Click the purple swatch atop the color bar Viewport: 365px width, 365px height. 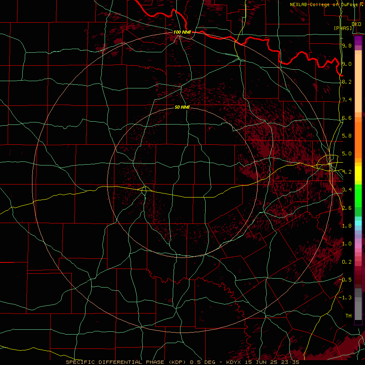[358, 41]
